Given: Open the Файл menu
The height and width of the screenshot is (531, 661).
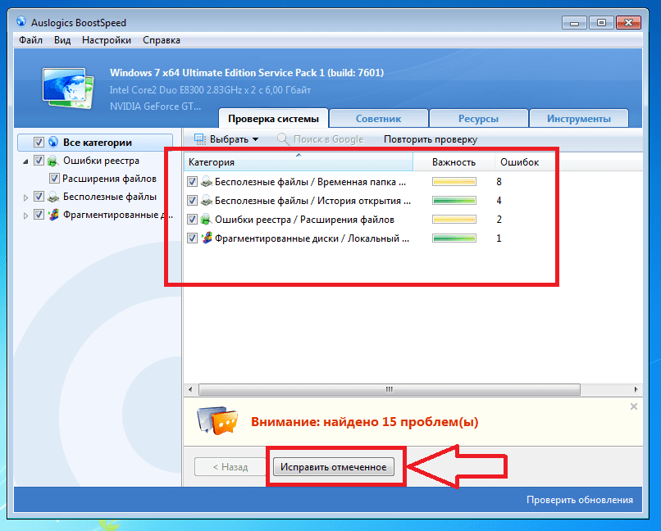Looking at the screenshot, I should click(x=31, y=40).
